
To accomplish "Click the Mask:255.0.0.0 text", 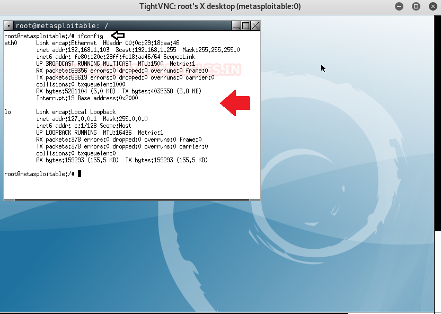I will tap(125, 119).
